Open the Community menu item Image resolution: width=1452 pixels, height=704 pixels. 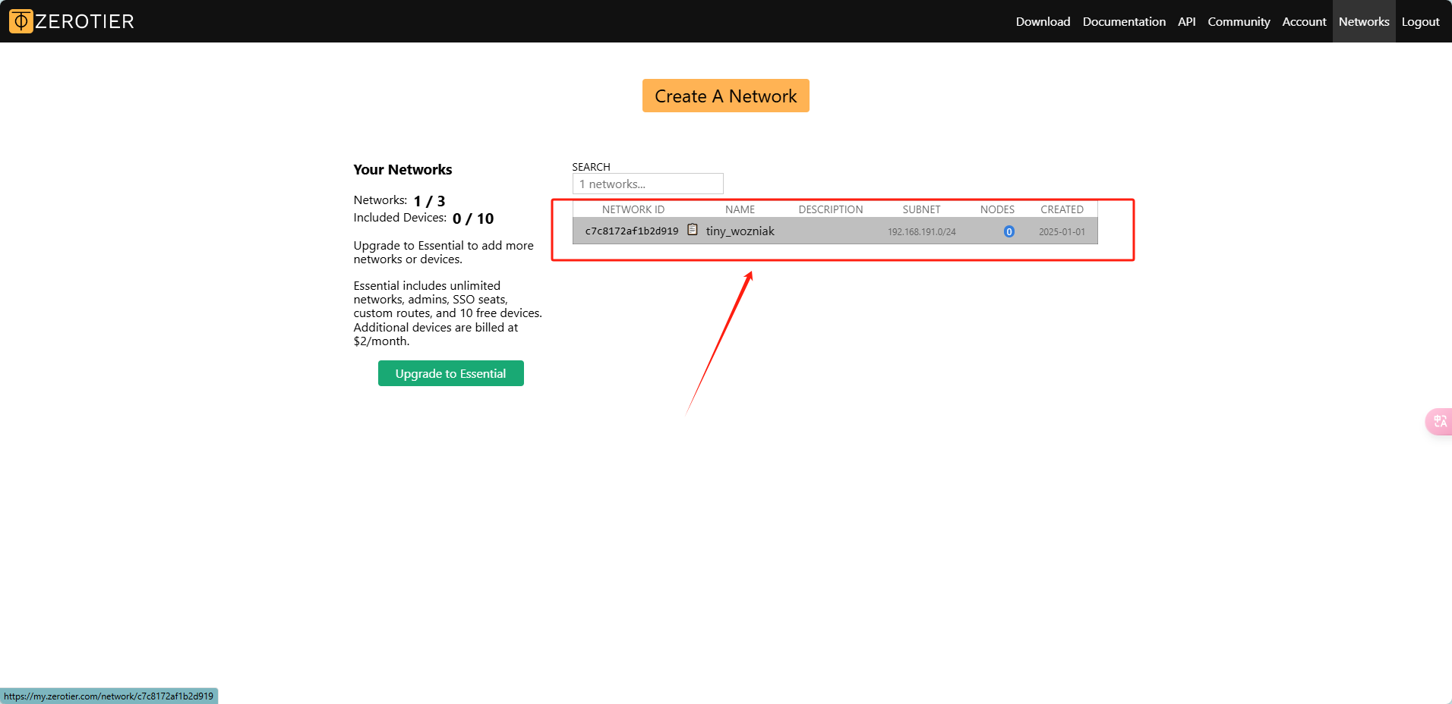(1239, 21)
